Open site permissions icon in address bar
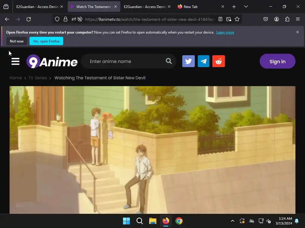This screenshot has width=305, height=228. pos(74,19)
